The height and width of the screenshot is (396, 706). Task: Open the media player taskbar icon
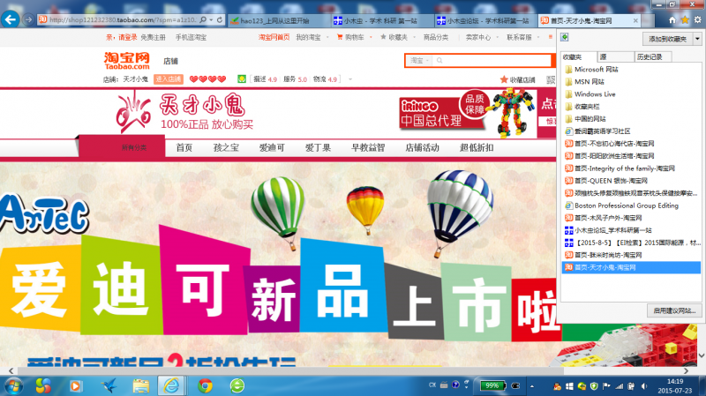tap(76, 385)
